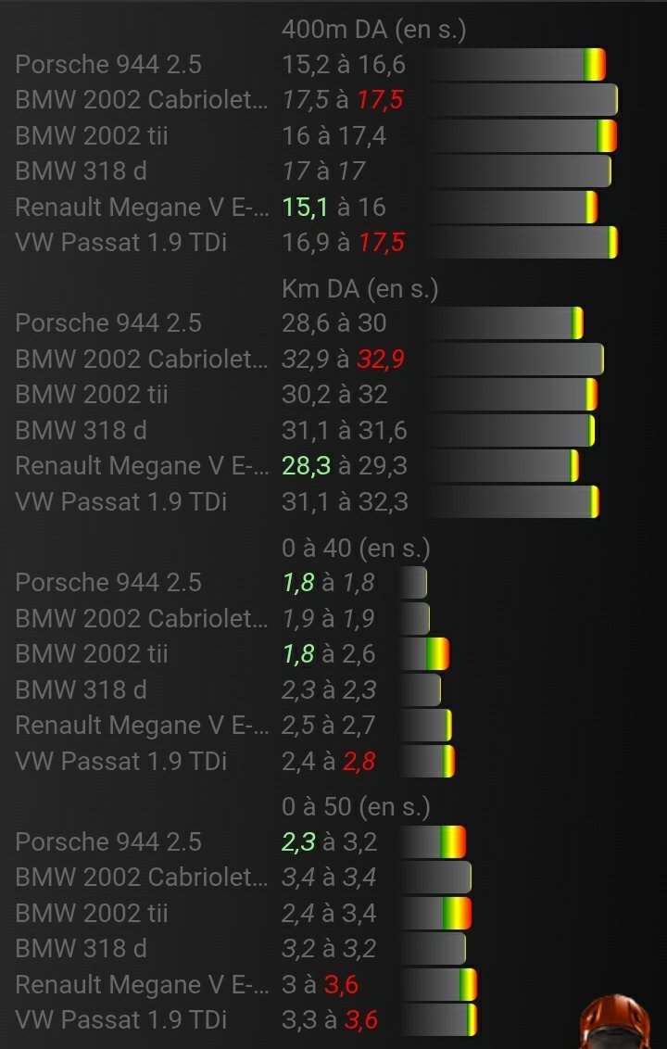667x1049 pixels.
Task: Select the value '1,8 à 1,8'
Action: pyautogui.click(x=329, y=584)
